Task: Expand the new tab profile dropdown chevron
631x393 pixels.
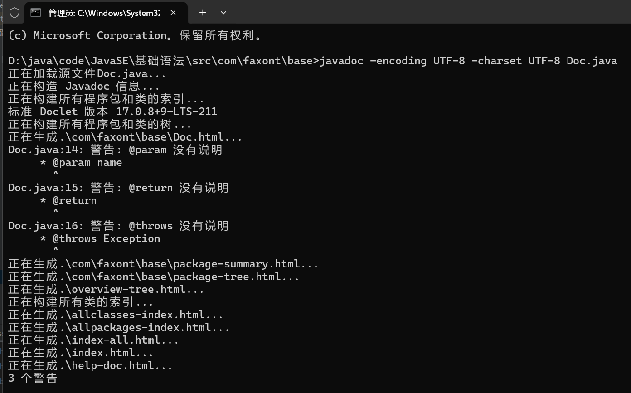Action: coord(223,13)
